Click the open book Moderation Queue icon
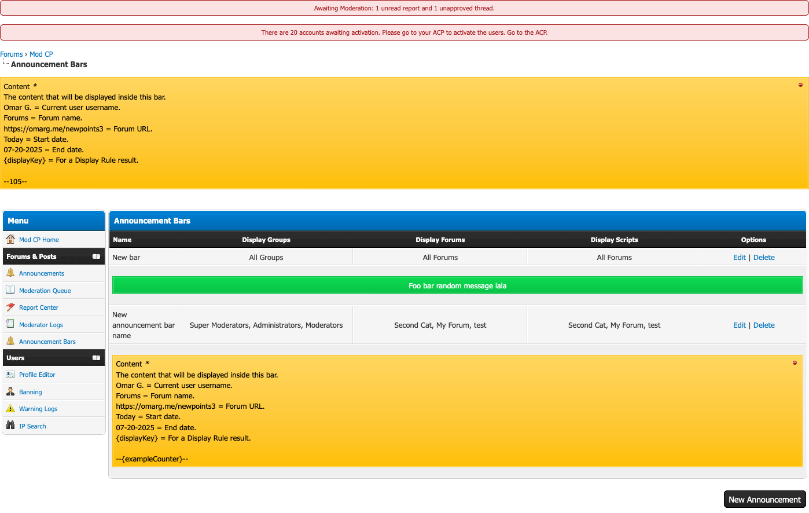Screen dimensions: 809x513 10,290
